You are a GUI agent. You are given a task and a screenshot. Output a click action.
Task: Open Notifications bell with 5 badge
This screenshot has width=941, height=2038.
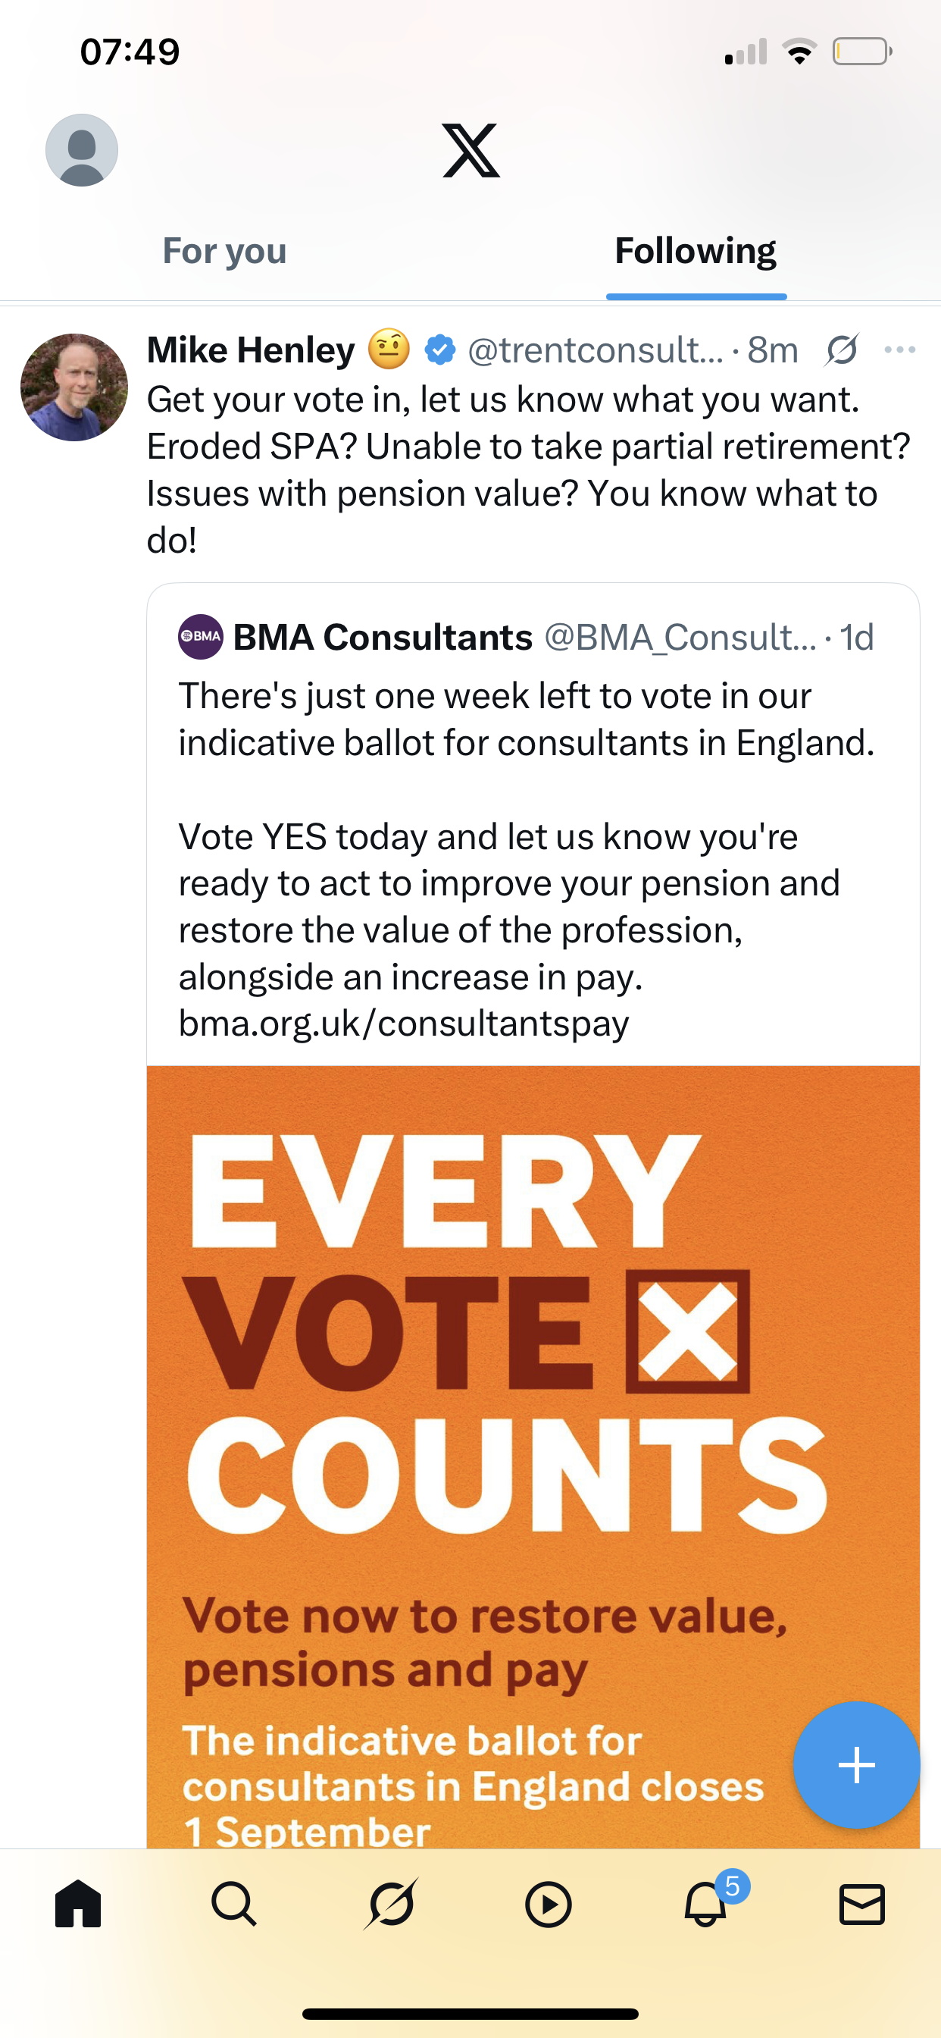coord(706,1905)
